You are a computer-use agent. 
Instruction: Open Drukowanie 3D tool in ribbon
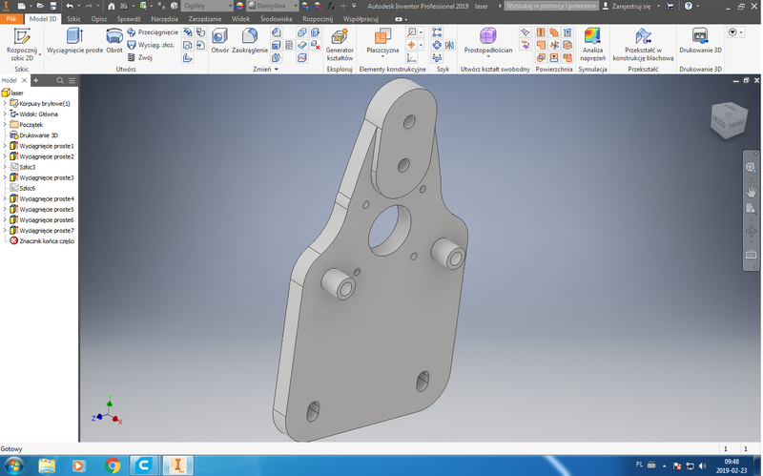[x=700, y=41]
